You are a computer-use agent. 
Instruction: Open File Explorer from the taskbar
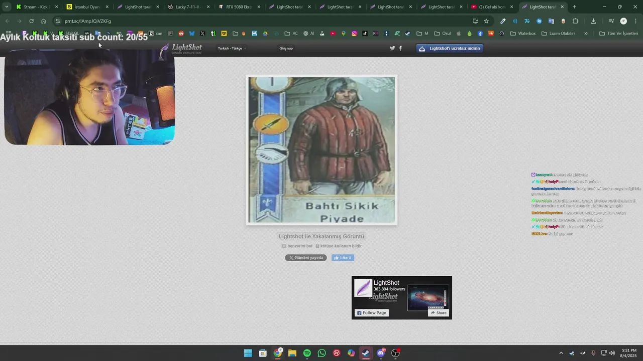[292, 353]
